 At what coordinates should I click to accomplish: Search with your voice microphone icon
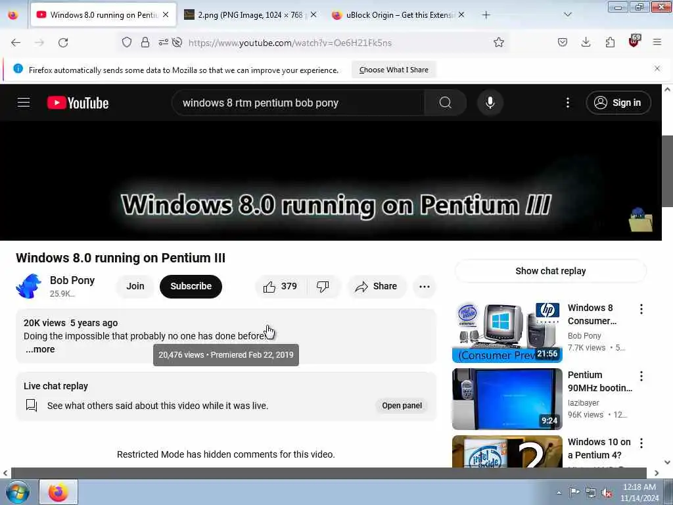tap(490, 103)
